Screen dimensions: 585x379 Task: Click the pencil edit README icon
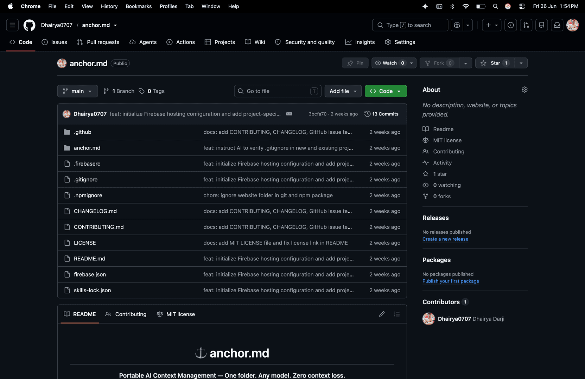coord(382,314)
